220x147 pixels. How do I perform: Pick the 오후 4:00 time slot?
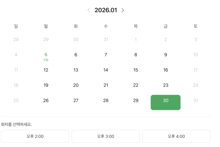coord(176,136)
